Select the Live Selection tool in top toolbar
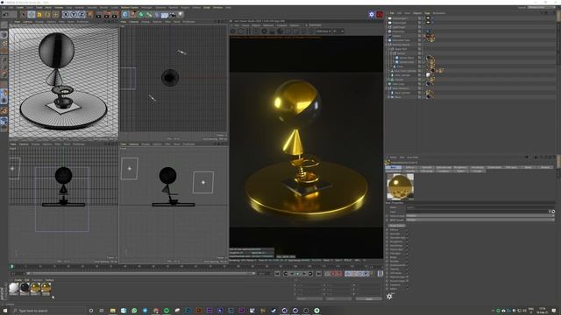561x315 pixels. pos(24,15)
